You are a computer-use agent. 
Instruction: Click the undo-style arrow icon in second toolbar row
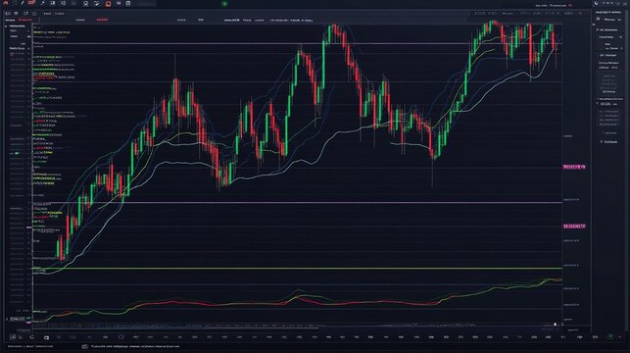[25, 14]
